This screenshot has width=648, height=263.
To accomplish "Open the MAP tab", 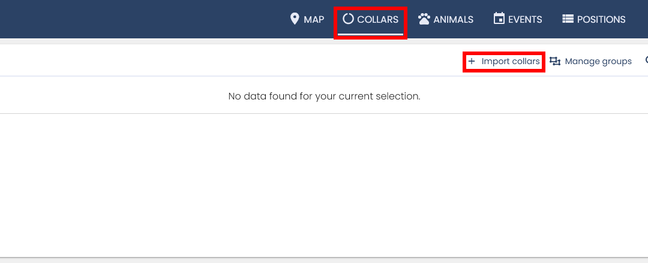I will (x=314, y=20).
